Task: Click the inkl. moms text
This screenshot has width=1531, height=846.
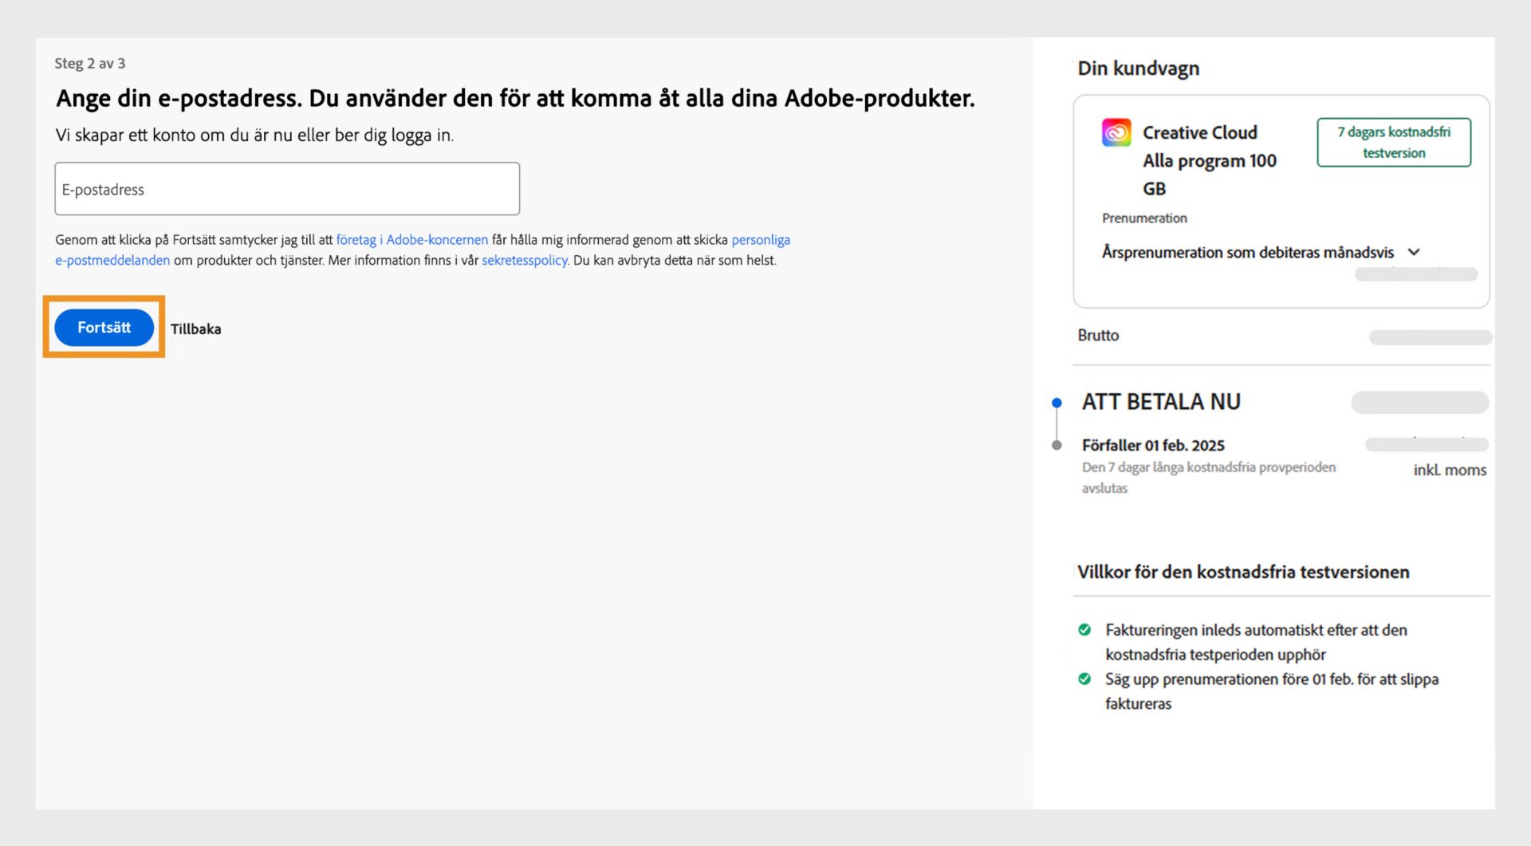Action: pyautogui.click(x=1450, y=470)
